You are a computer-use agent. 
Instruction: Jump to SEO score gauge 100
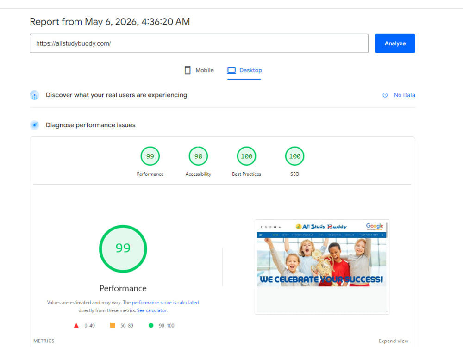294,156
